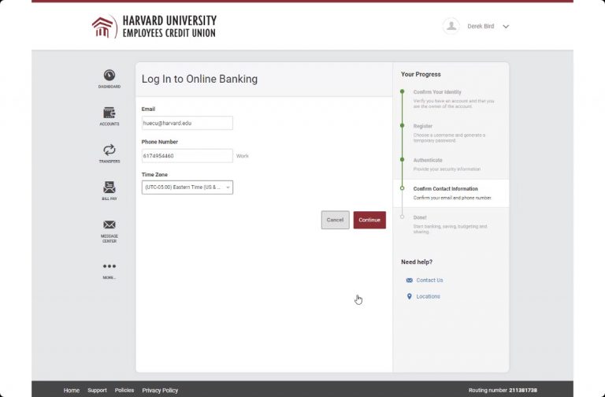Screen dimensions: 605x397
Task: Click the Locations pin icon
Action: click(410, 296)
